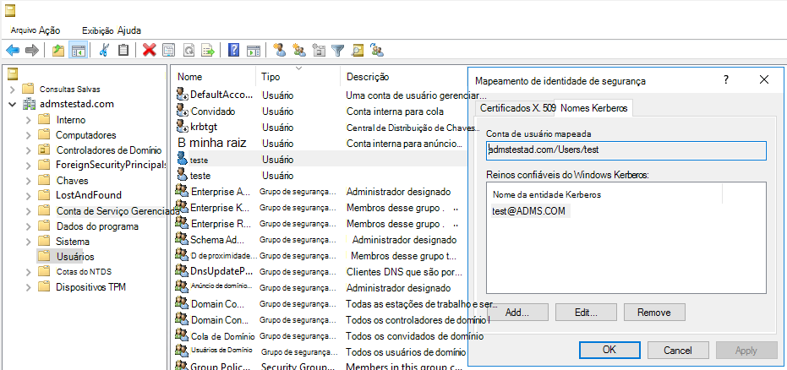Expand the Interno tree node
Image resolution: width=787 pixels, height=370 pixels.
(29, 120)
